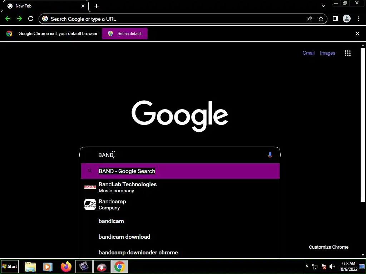Click the volume speaker tray icon

332,267
